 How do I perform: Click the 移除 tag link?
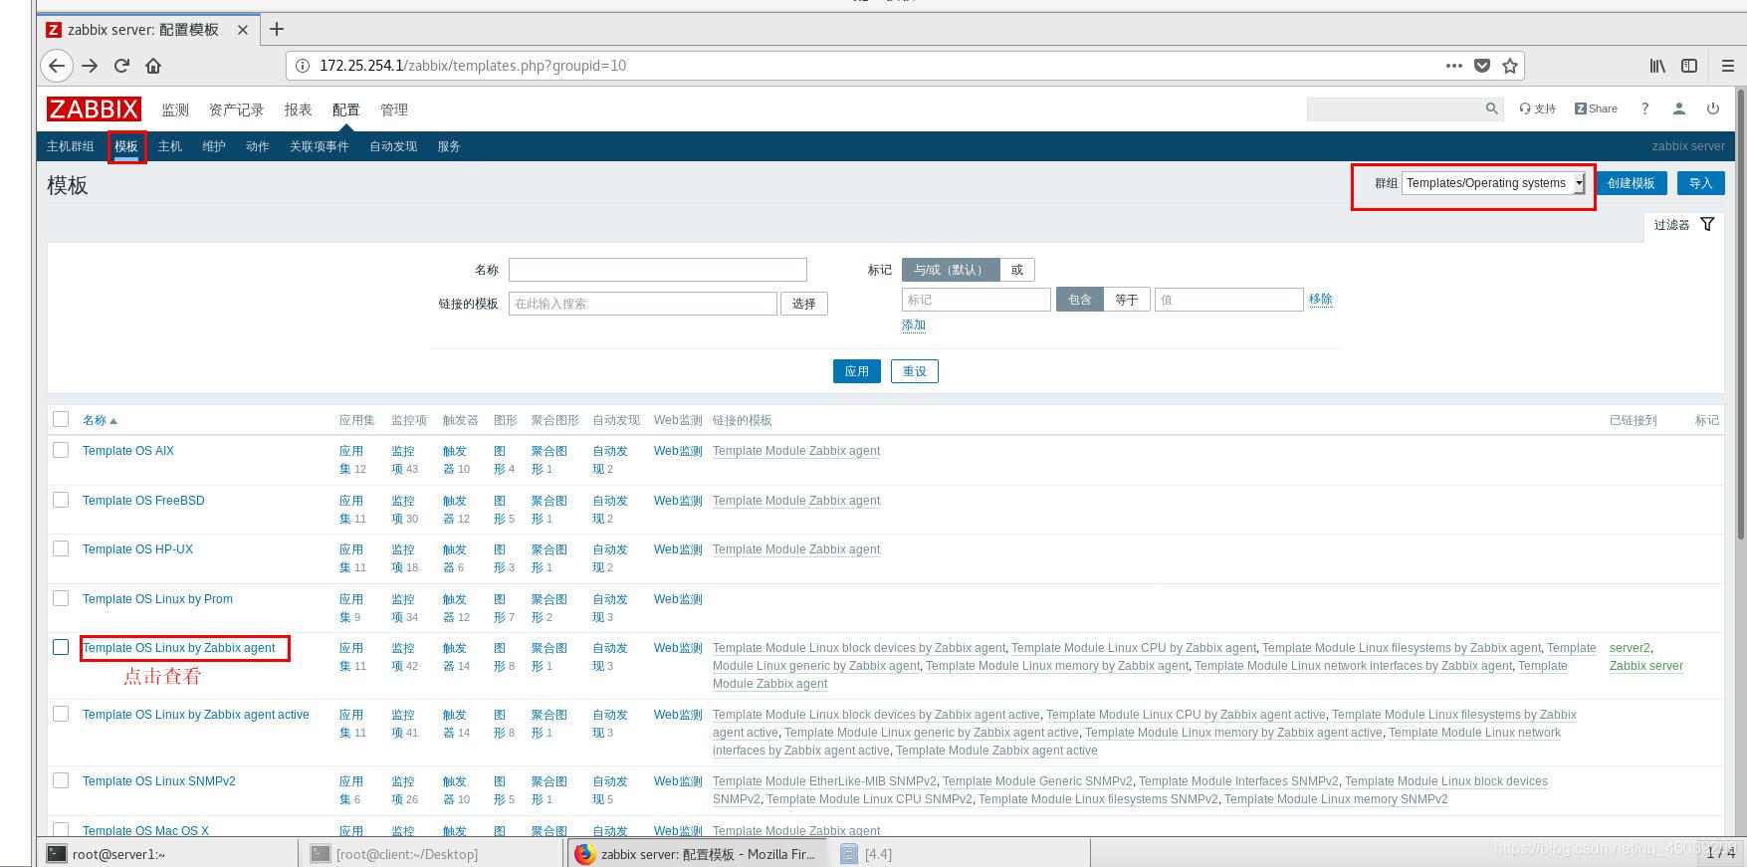click(x=1321, y=299)
